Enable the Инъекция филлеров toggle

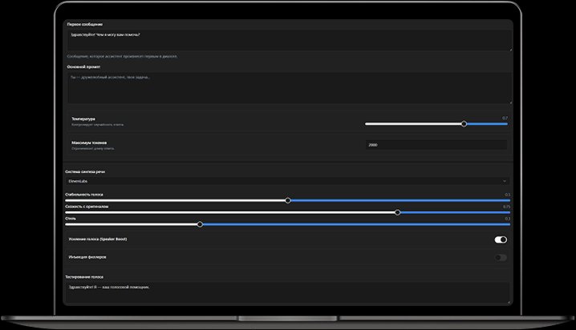point(501,257)
